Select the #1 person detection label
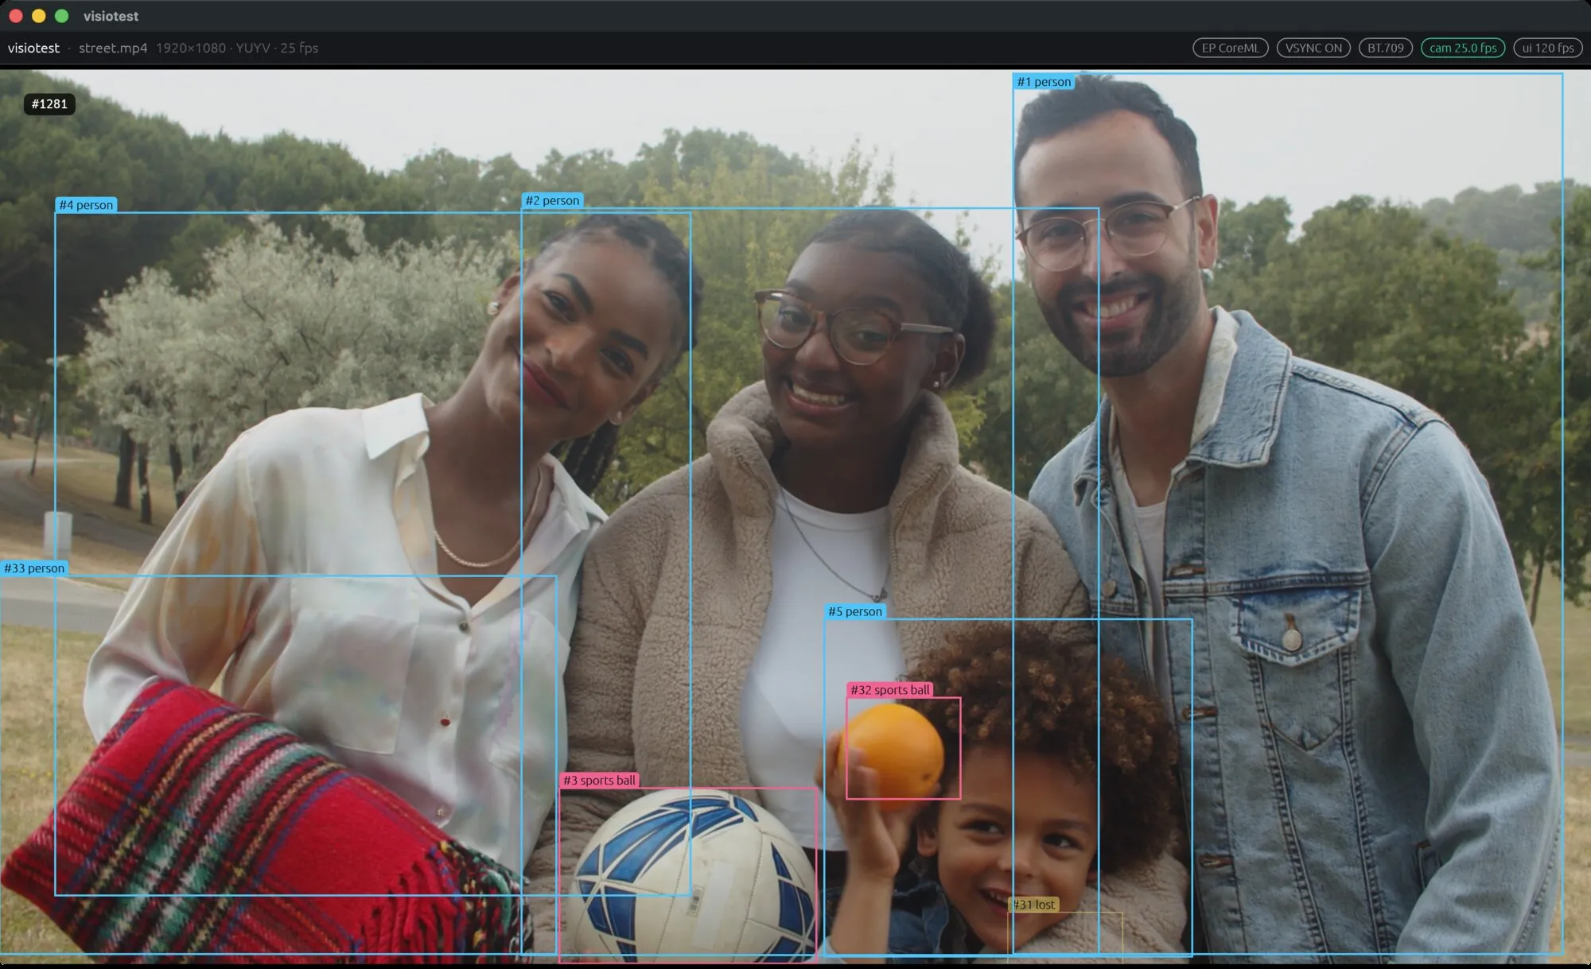Viewport: 1591px width, 969px height. [x=1044, y=82]
